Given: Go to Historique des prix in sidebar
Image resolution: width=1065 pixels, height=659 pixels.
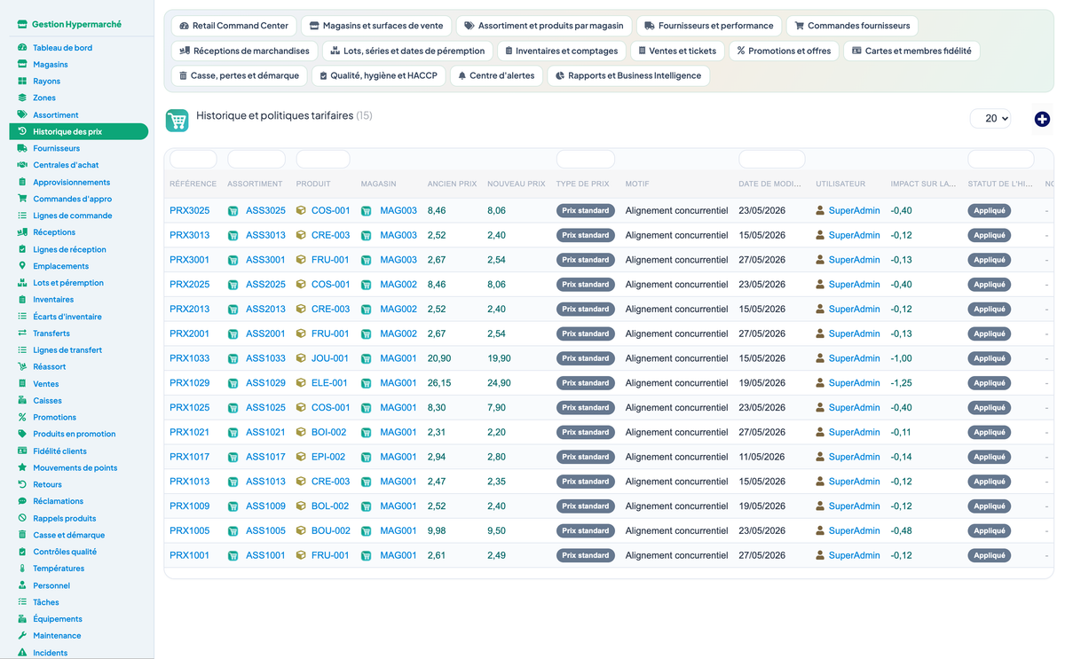Looking at the screenshot, I should point(79,131).
